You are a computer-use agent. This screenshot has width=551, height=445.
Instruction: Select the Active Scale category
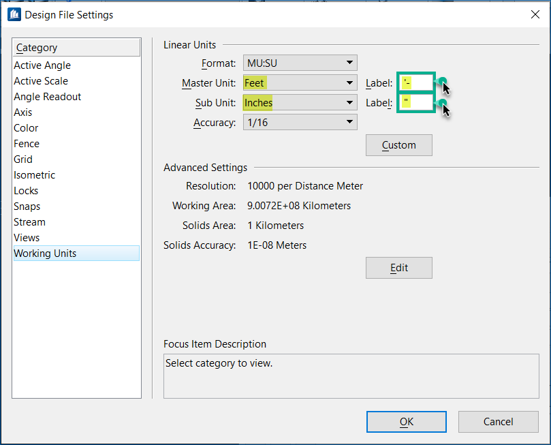coord(76,81)
